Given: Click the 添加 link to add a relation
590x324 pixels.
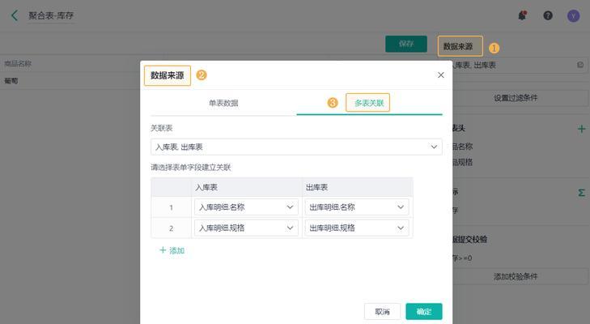Looking at the screenshot, I should (172, 250).
